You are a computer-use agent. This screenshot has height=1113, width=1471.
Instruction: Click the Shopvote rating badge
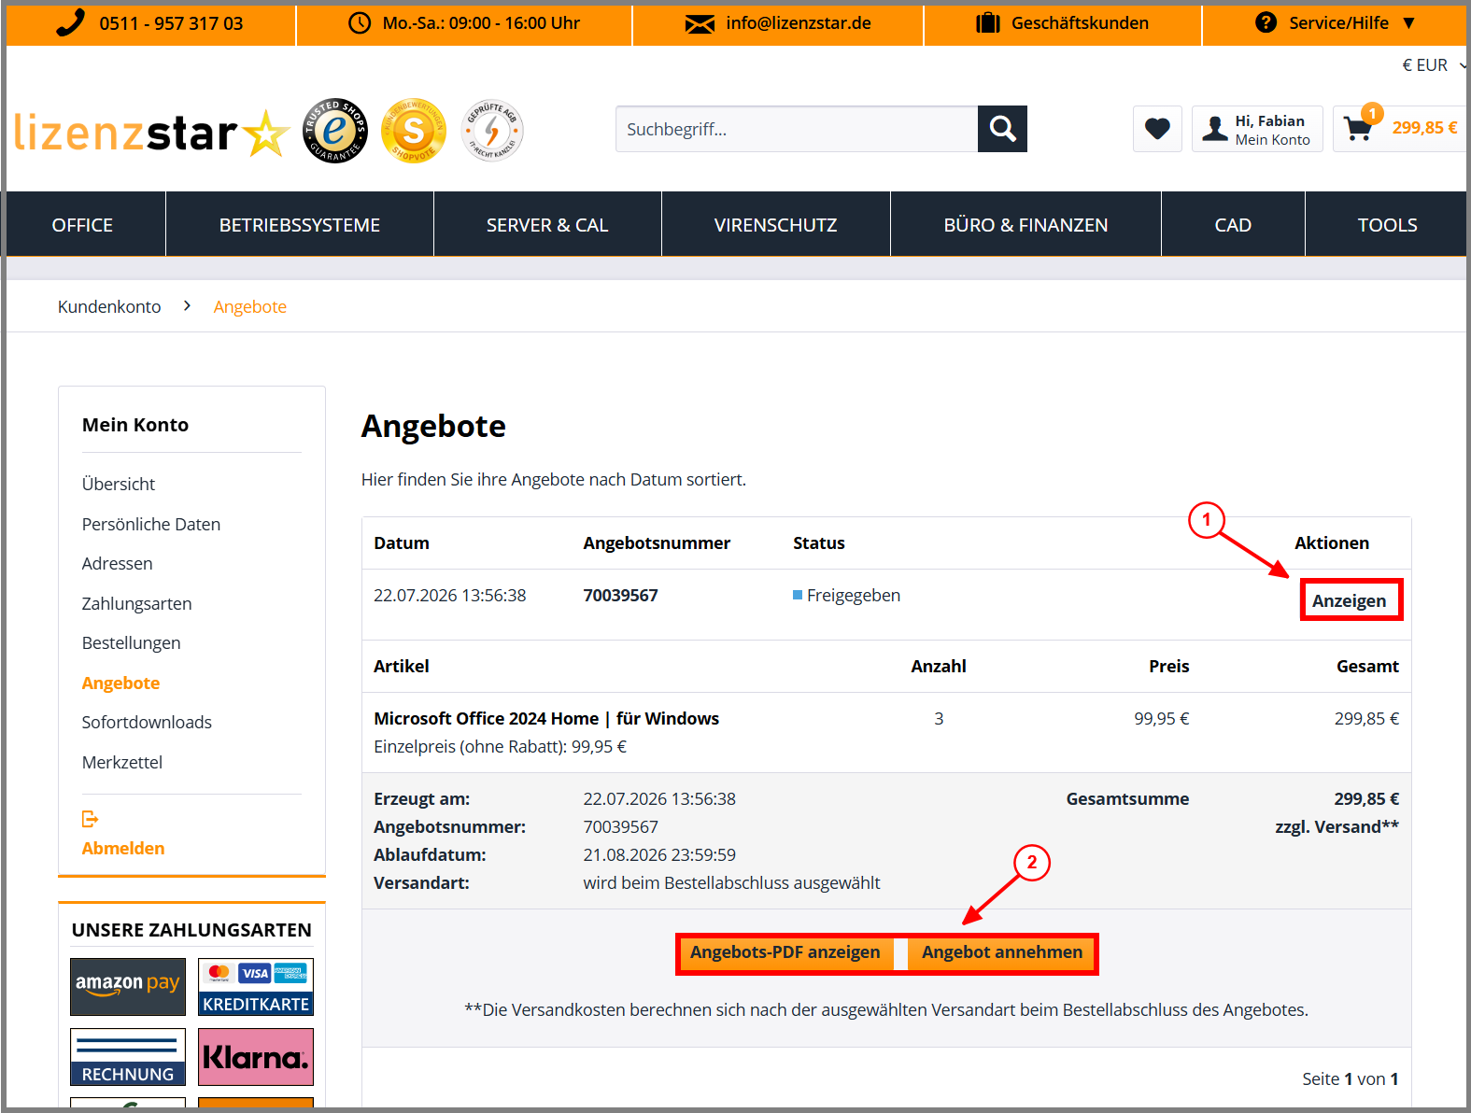pos(414,130)
